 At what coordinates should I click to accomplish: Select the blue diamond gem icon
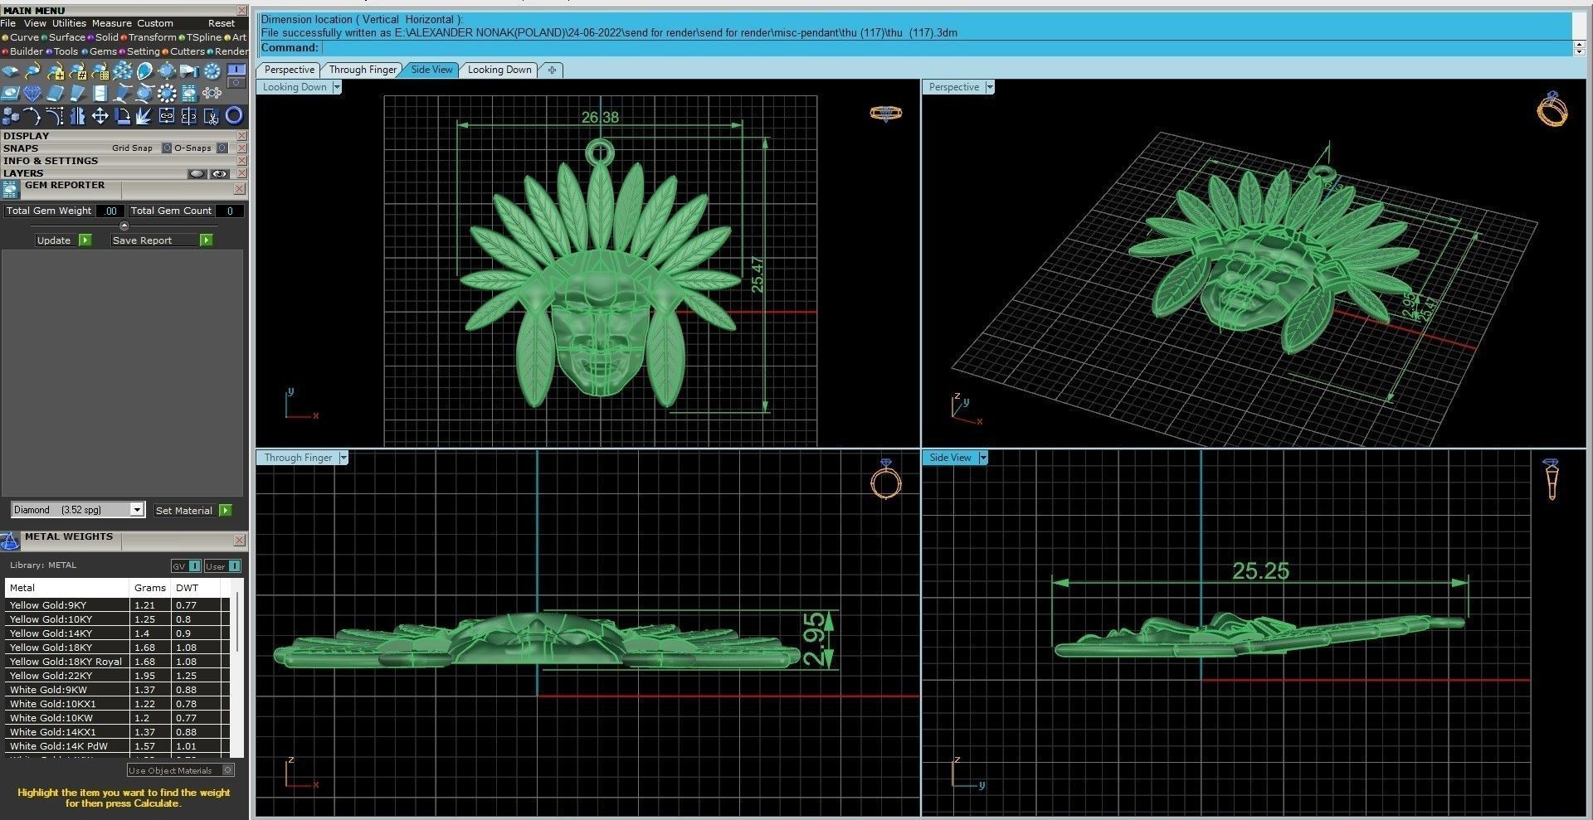pyautogui.click(x=33, y=94)
